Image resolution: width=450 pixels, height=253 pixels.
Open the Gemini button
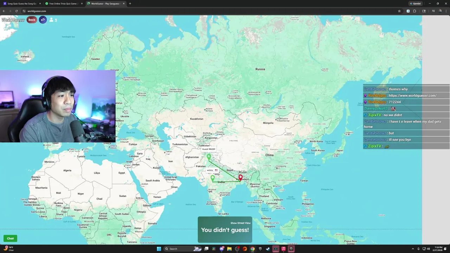(x=415, y=4)
